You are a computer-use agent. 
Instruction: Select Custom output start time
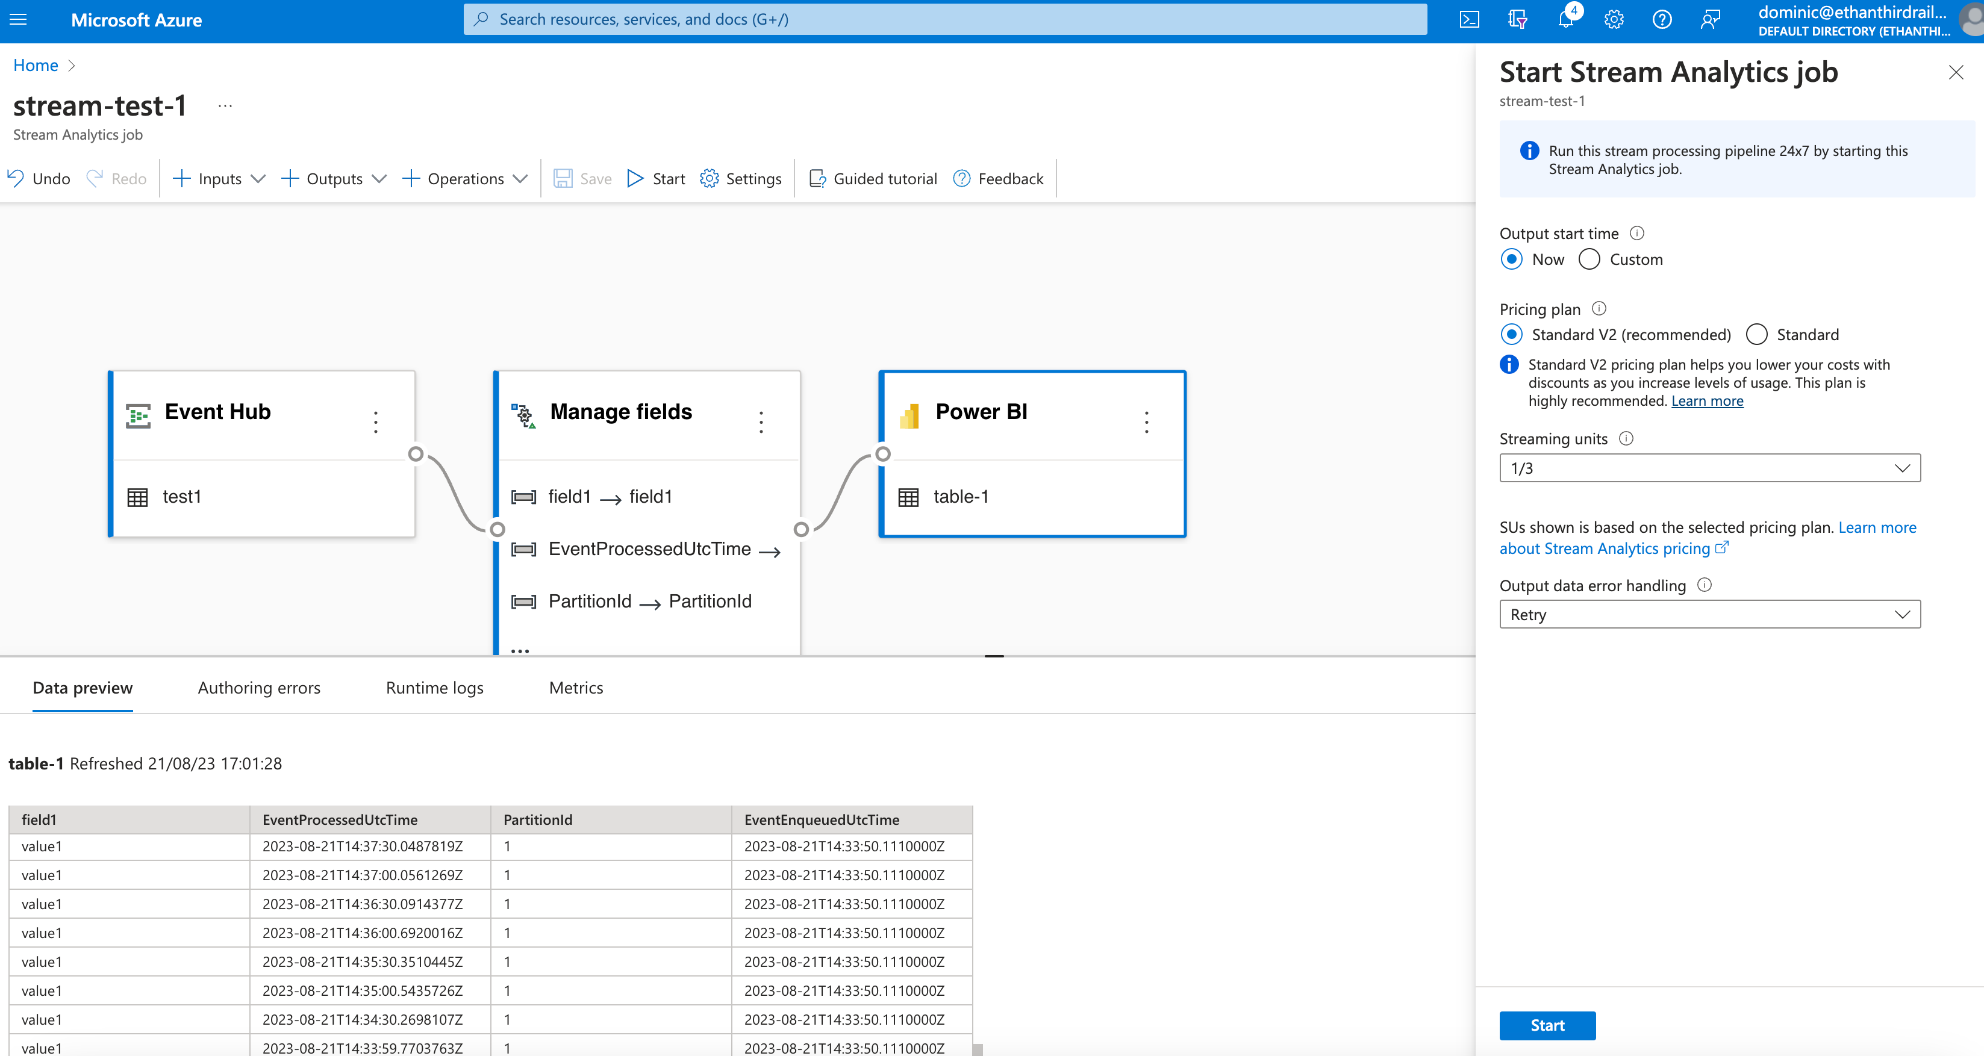tap(1588, 259)
